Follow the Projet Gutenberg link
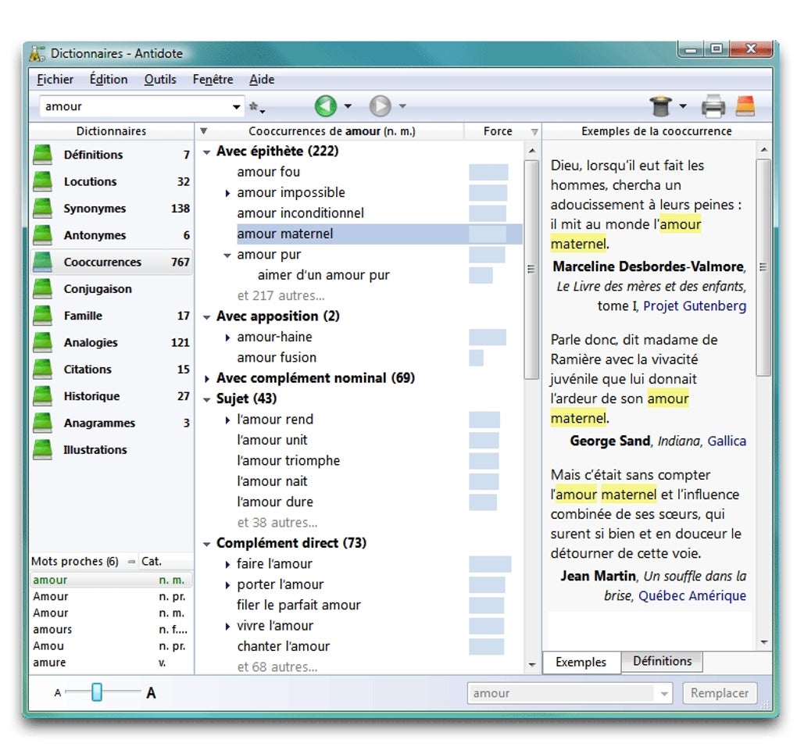797x754 pixels. [x=695, y=306]
